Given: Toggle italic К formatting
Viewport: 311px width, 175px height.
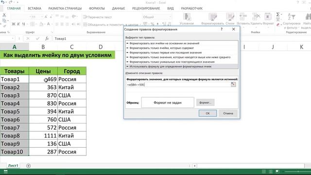Looking at the screenshot, I should [x=18, y=24].
